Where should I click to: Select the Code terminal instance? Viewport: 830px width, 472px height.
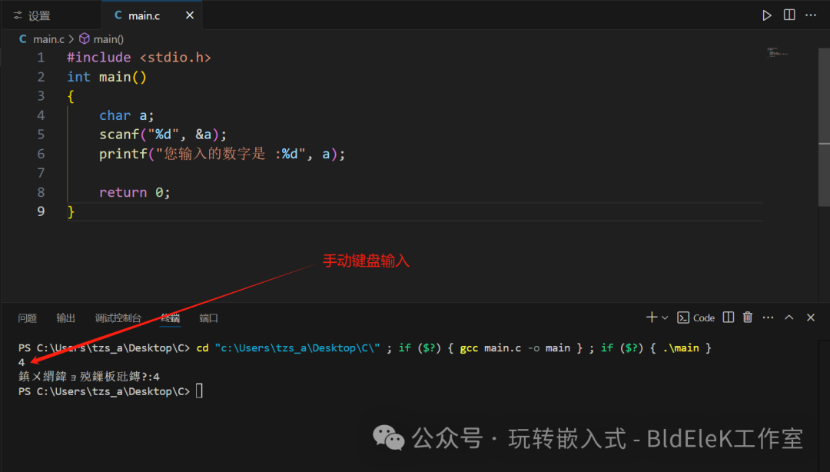pos(696,317)
